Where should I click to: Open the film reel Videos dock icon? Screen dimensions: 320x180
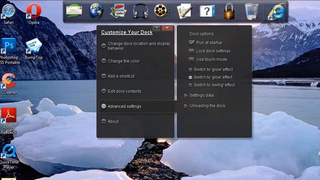(162, 11)
